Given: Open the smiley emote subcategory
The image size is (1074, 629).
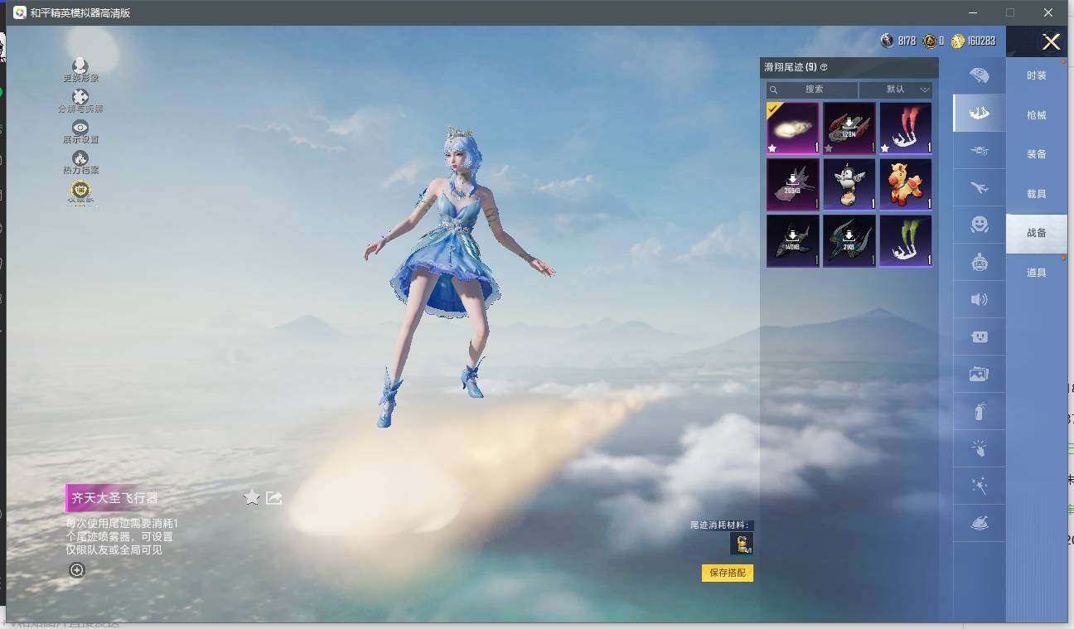Looking at the screenshot, I should point(979,225).
